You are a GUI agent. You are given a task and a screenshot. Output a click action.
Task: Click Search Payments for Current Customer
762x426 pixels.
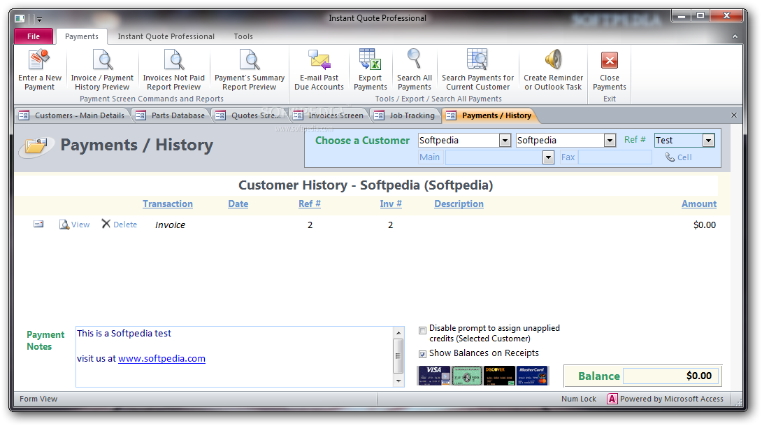(477, 71)
